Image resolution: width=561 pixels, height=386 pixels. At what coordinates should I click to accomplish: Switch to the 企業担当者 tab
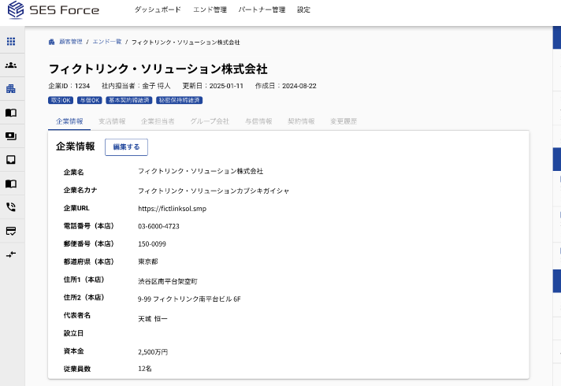click(158, 121)
